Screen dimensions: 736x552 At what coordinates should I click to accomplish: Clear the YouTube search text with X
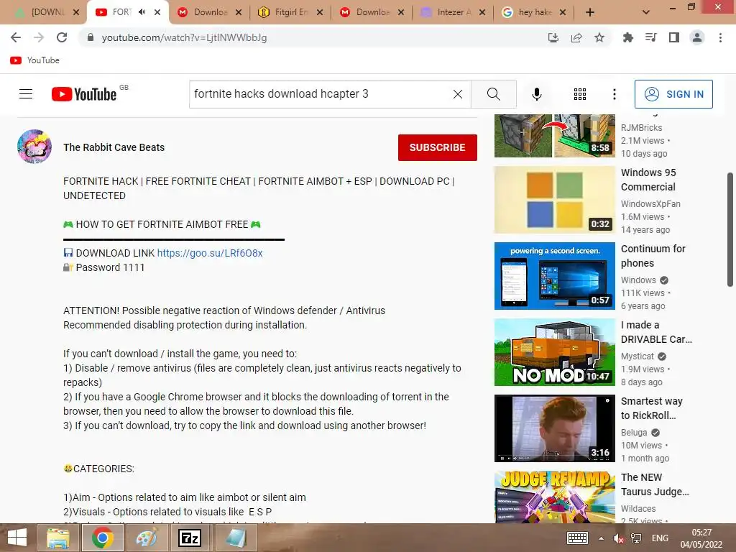click(458, 94)
